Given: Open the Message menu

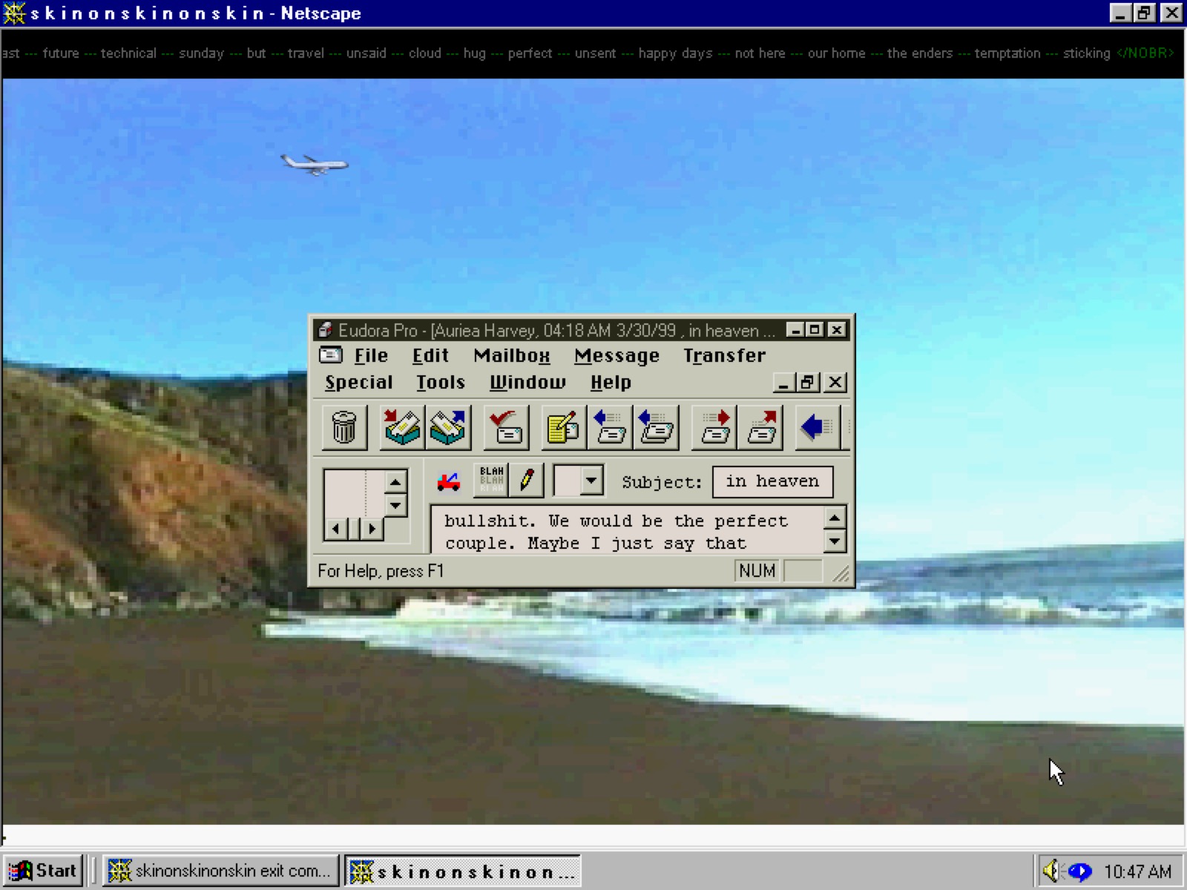Looking at the screenshot, I should (x=616, y=356).
